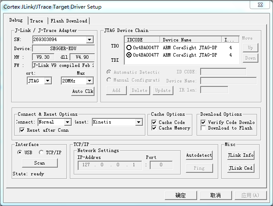Select the second JTAG-DP device radio

click(x=129, y=55)
